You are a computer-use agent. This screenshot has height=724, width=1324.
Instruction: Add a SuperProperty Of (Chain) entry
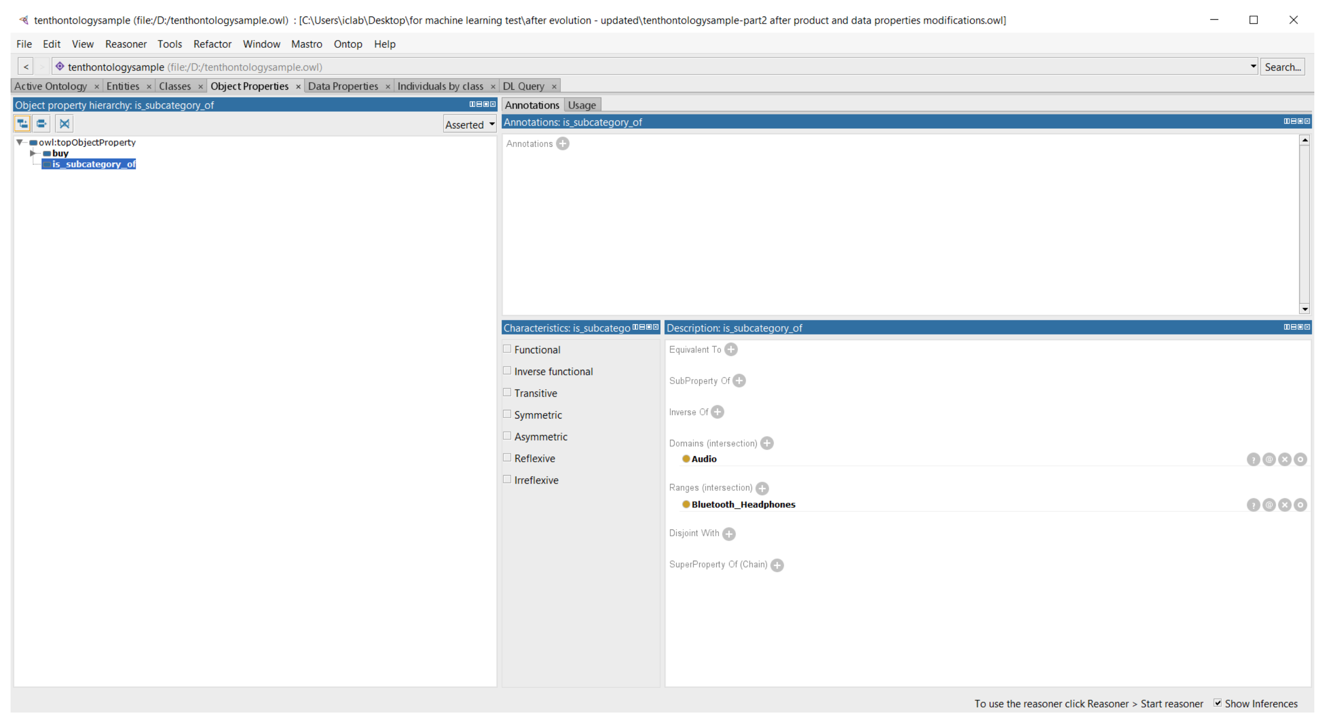pyautogui.click(x=777, y=565)
